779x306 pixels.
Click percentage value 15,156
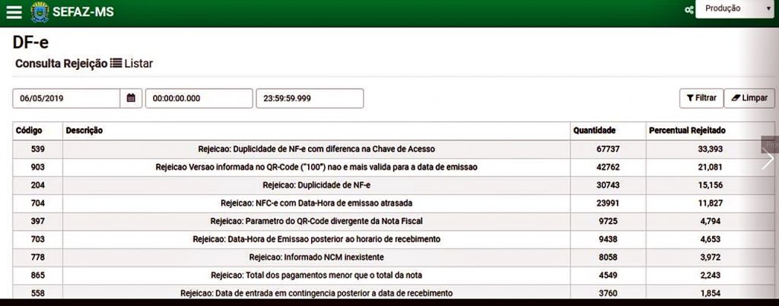(x=710, y=185)
